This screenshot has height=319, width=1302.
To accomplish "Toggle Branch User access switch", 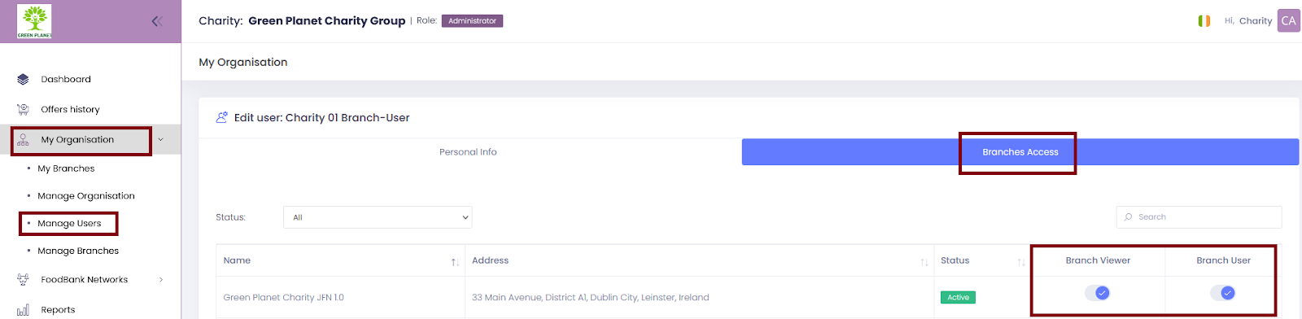I will 1223,293.
